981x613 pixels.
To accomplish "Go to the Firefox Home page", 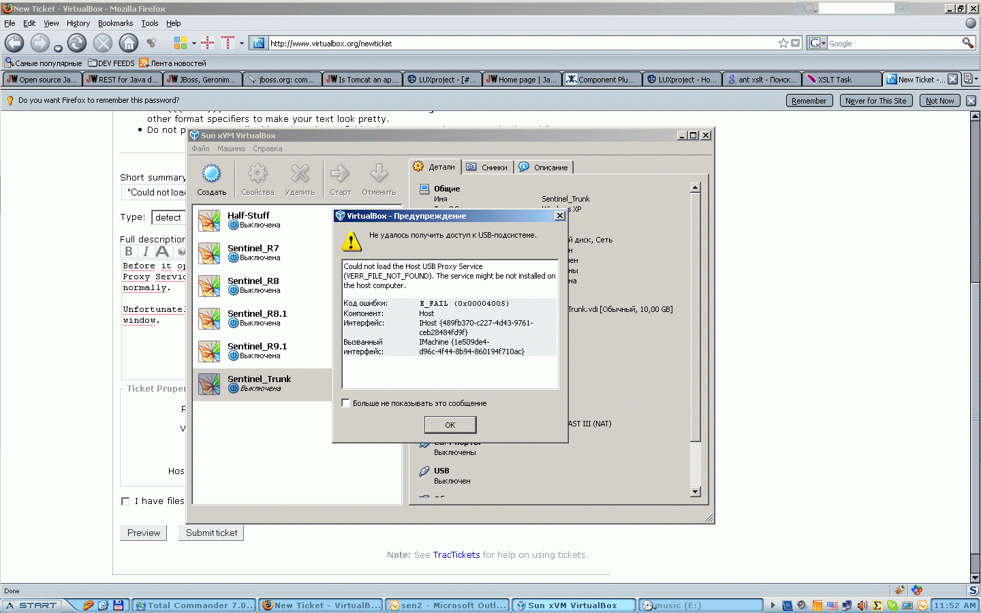I will coord(129,43).
